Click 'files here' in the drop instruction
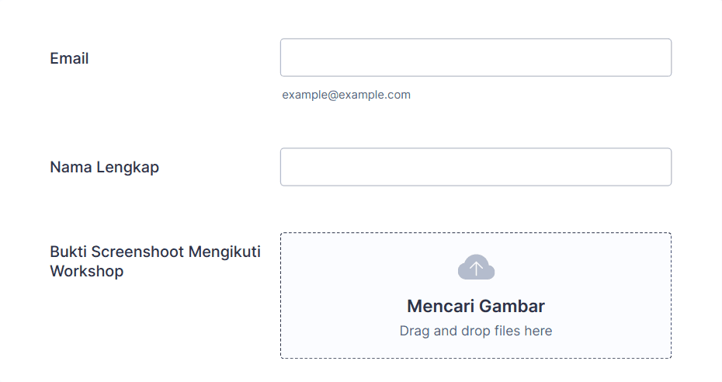The width and height of the screenshot is (722, 382). coord(523,331)
